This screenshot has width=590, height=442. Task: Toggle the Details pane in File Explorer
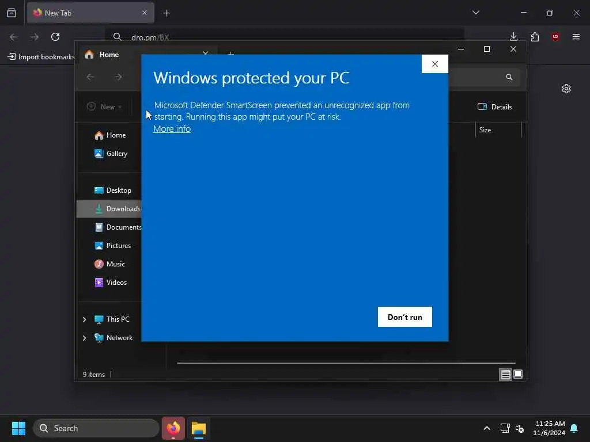495,106
